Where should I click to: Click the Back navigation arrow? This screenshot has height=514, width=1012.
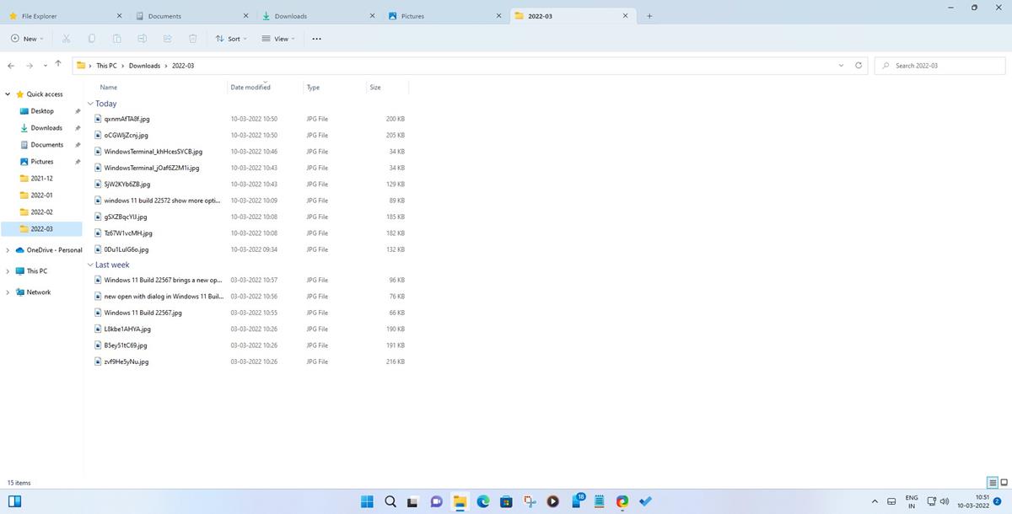pos(11,65)
